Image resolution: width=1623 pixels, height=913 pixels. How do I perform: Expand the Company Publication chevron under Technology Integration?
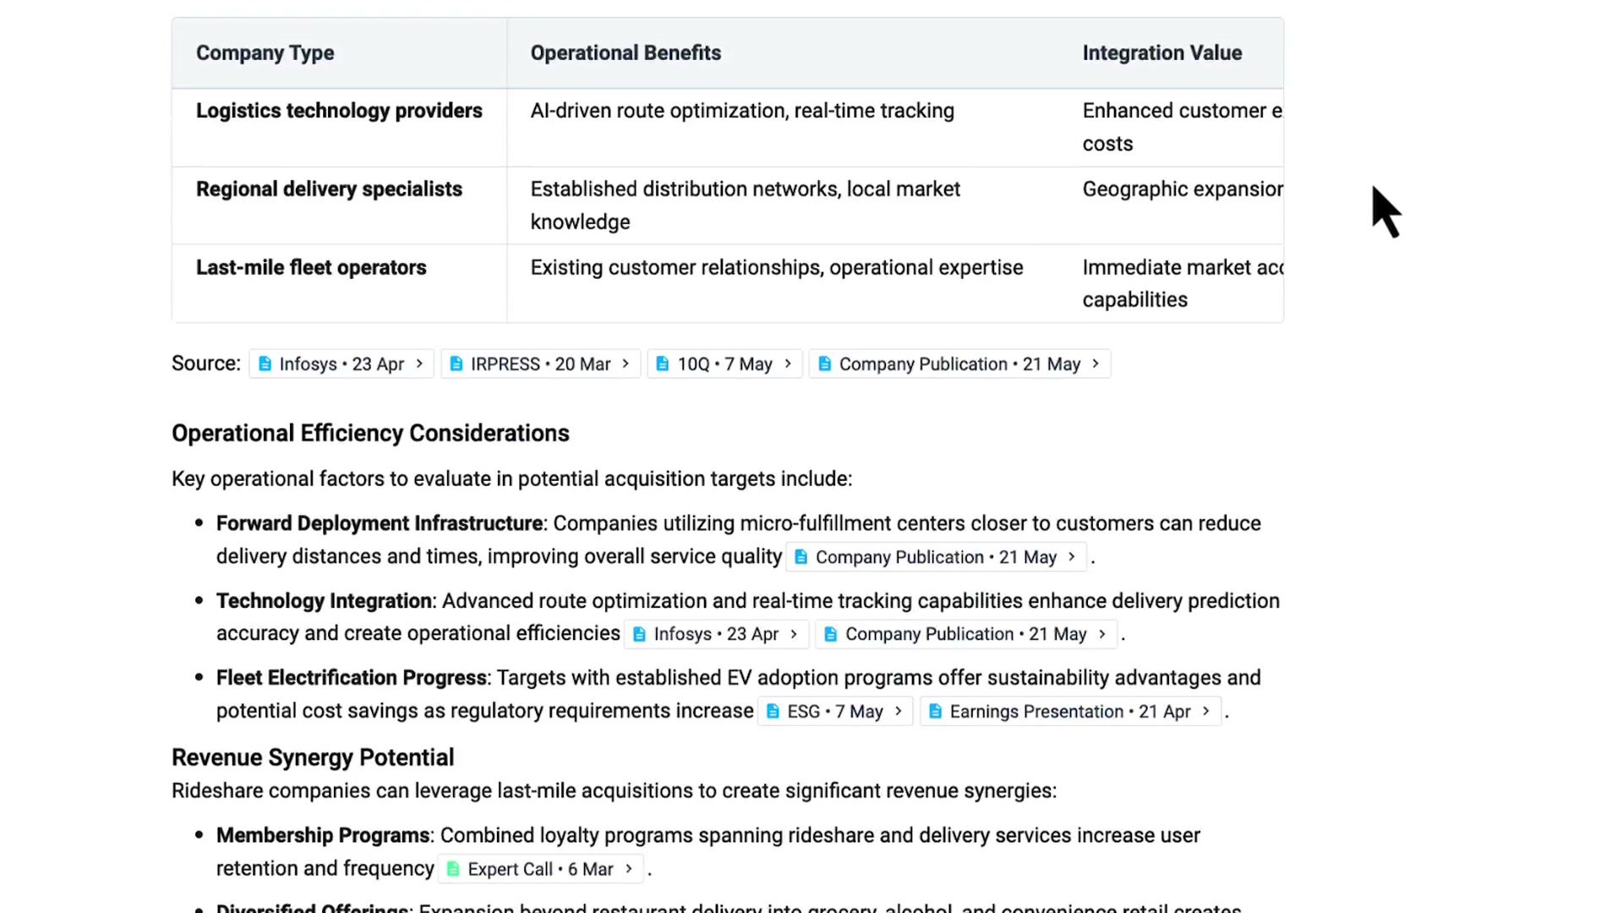[x=1102, y=634]
